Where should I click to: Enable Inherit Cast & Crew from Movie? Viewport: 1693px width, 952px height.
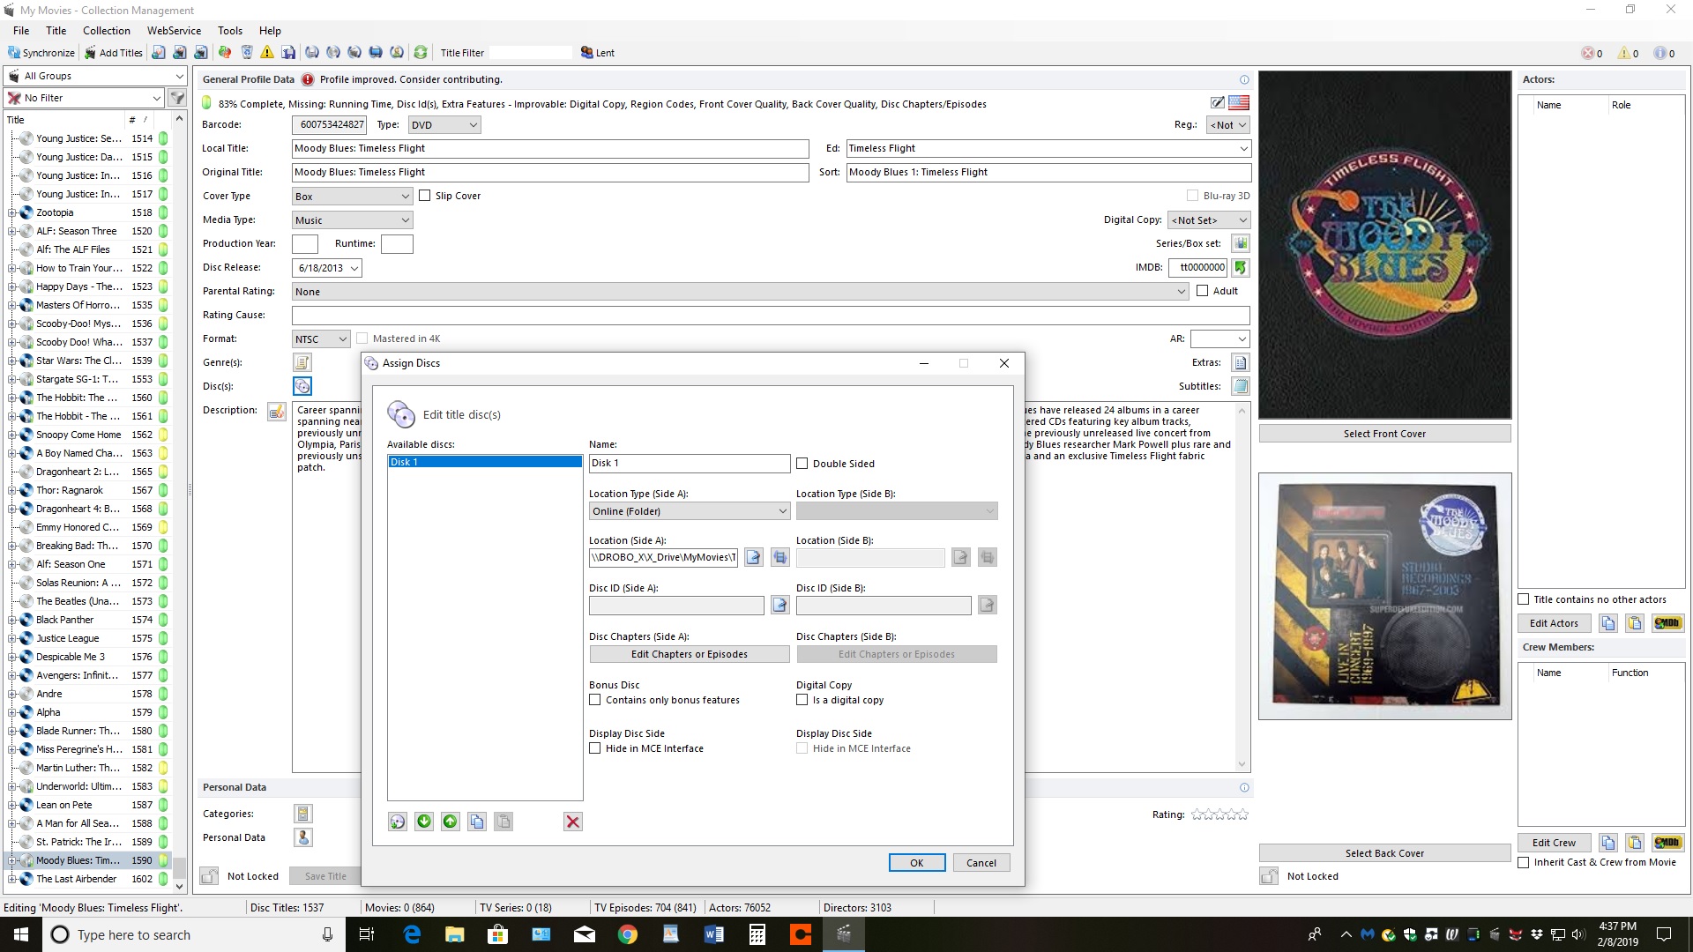point(1524,862)
